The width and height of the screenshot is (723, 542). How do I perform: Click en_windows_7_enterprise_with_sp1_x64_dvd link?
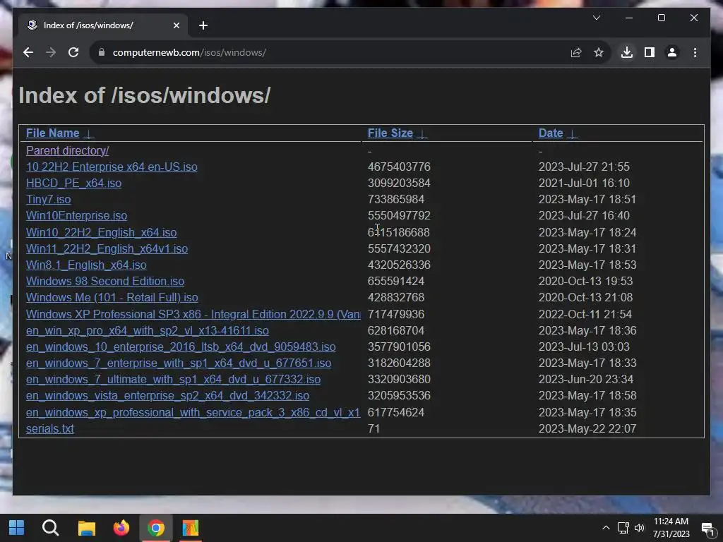tap(179, 363)
